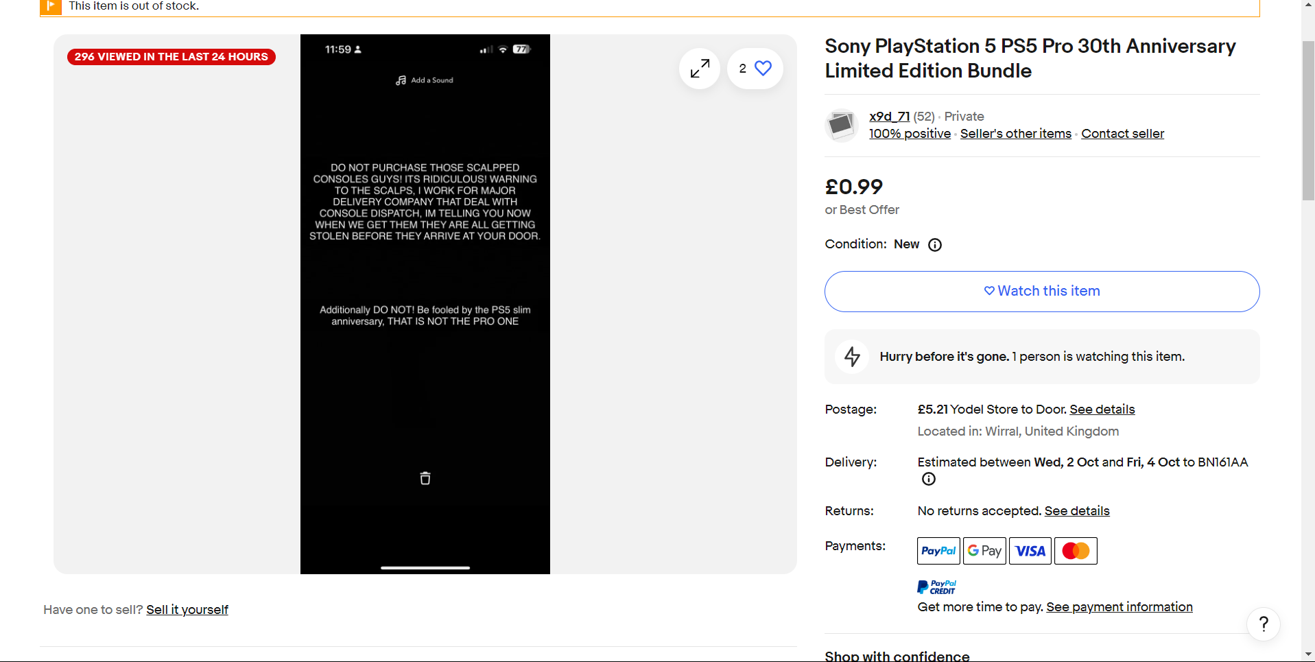Expand the product image to full screen
This screenshot has height=662, width=1315.
point(700,69)
